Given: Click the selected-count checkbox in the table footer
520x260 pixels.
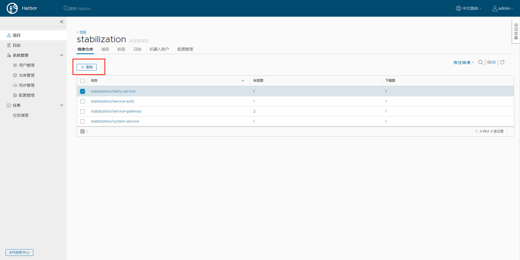Looking at the screenshot, I should click(x=82, y=131).
